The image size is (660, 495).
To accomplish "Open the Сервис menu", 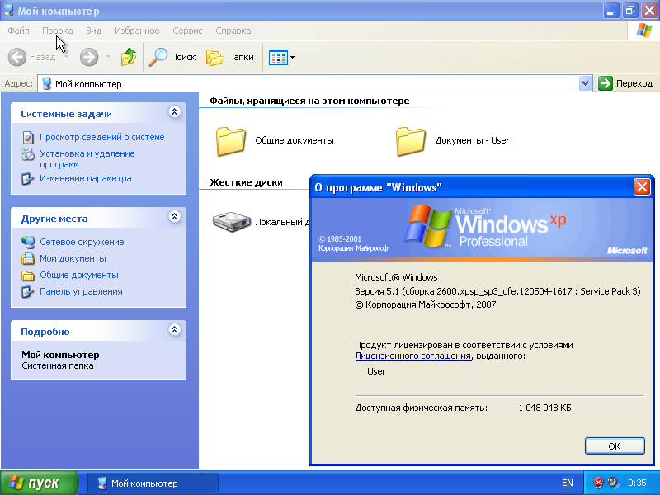I will [x=187, y=31].
